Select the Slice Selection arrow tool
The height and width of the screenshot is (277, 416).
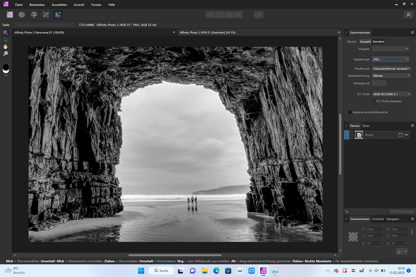coord(6,40)
